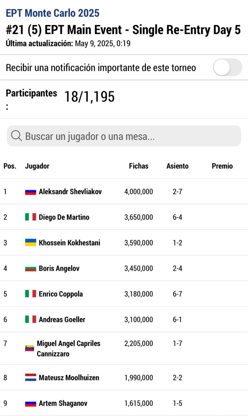The image size is (248, 416).
Task: Sort by the Fichas column header
Action: point(139,166)
